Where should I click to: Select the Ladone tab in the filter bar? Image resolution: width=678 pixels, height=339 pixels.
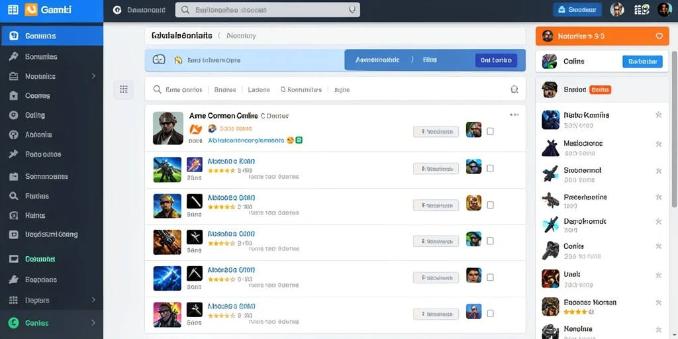click(259, 89)
